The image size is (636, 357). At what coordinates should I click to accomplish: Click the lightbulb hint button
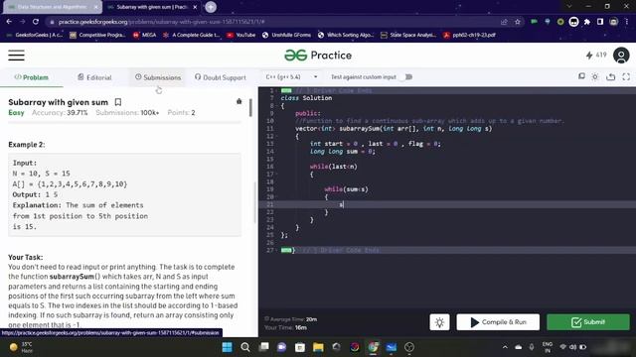coord(439,322)
